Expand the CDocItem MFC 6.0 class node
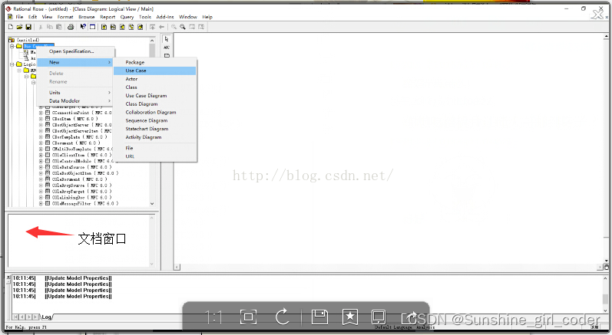The height and width of the screenshot is (335, 612). 41,119
